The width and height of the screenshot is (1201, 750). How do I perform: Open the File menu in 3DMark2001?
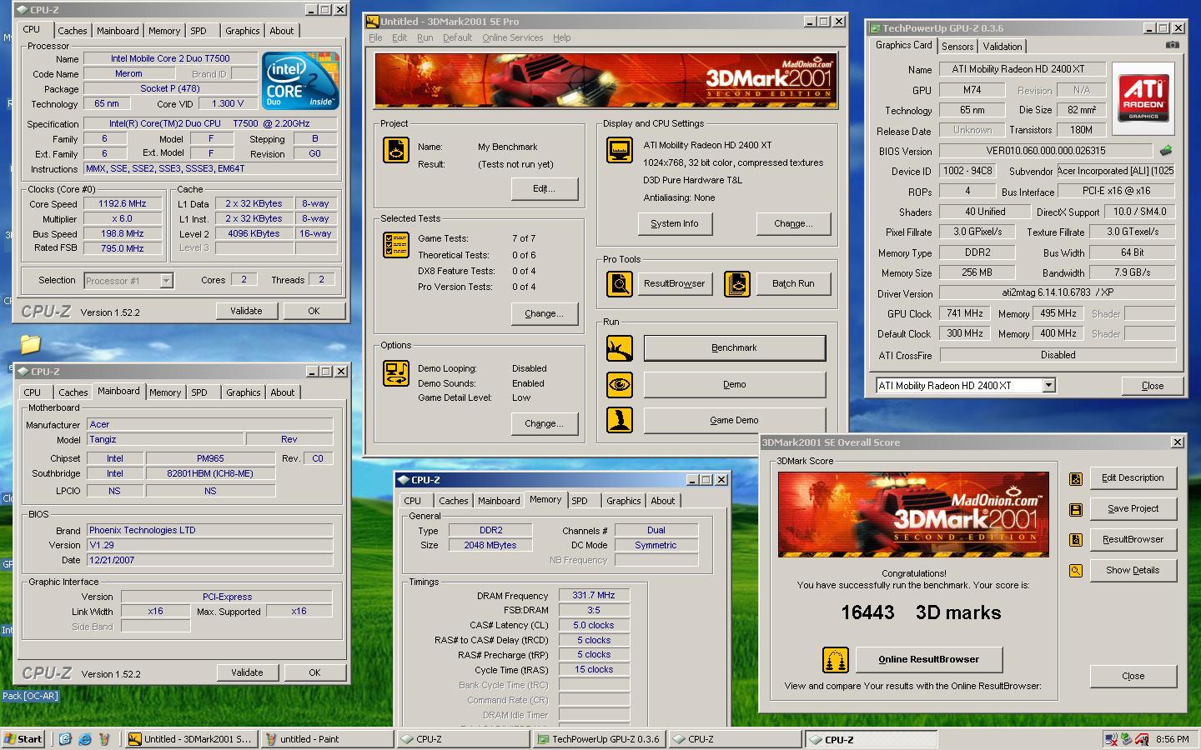coord(375,37)
